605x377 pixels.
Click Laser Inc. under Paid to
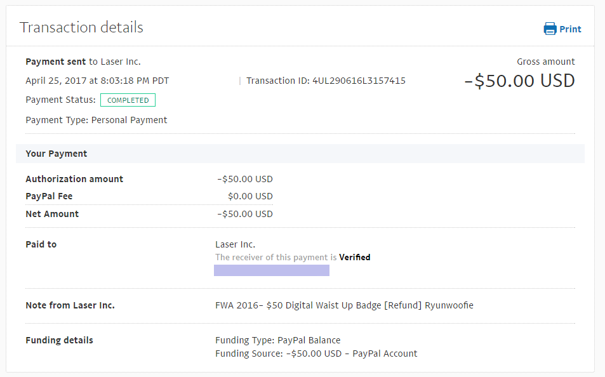235,244
